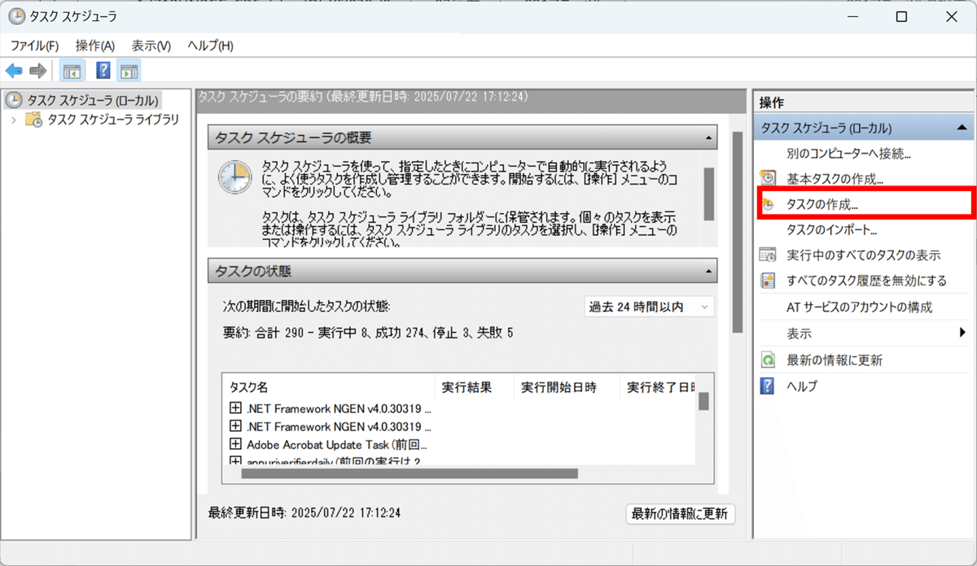
Task: Toggle the Actions pane visibility
Action: 130,70
